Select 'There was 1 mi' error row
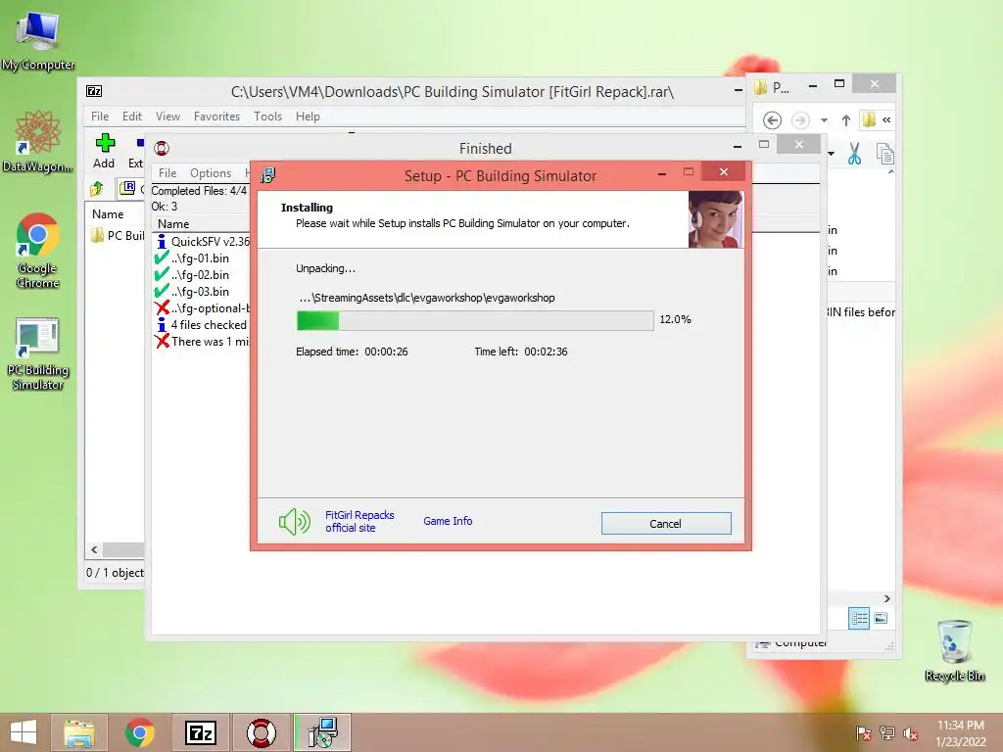This screenshot has height=752, width=1003. (x=202, y=342)
